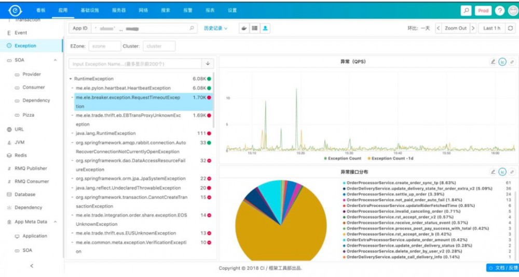Collapse the RuntimeException tree node

pyautogui.click(x=71, y=79)
